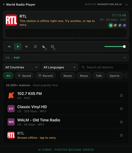Click the purple WO station badge

point(11,122)
